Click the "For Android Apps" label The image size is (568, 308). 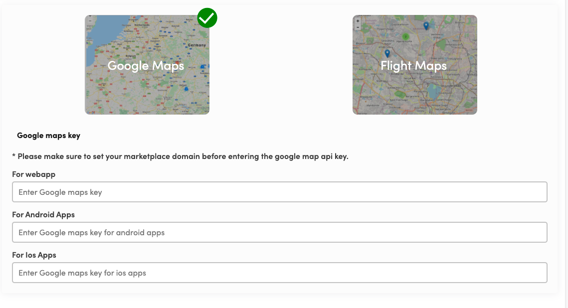coord(43,215)
